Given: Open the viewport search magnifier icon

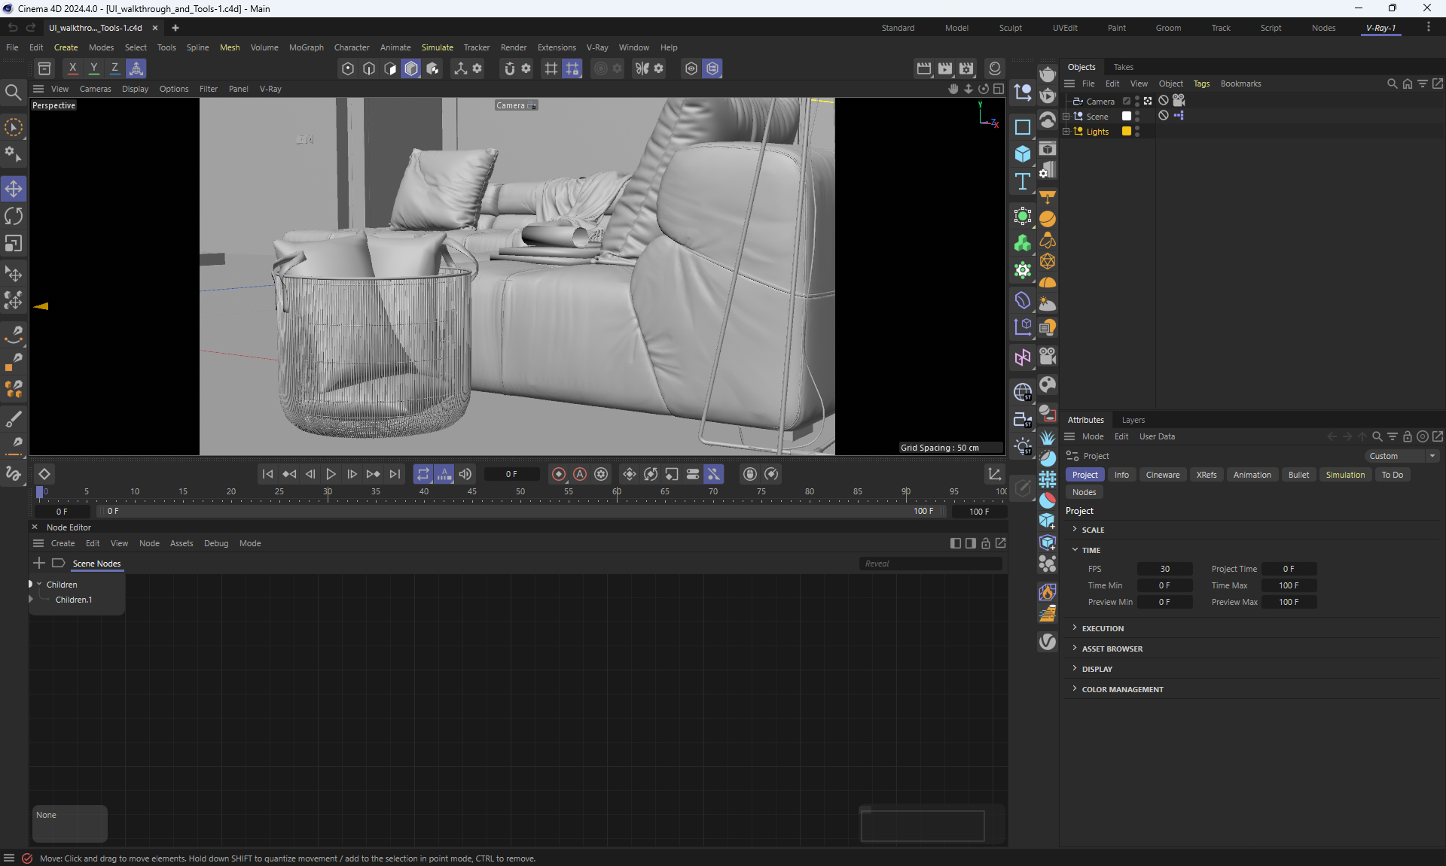Looking at the screenshot, I should point(13,93).
